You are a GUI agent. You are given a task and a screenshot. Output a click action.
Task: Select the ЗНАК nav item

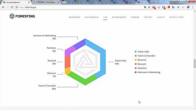pyautogui.click(x=105, y=17)
